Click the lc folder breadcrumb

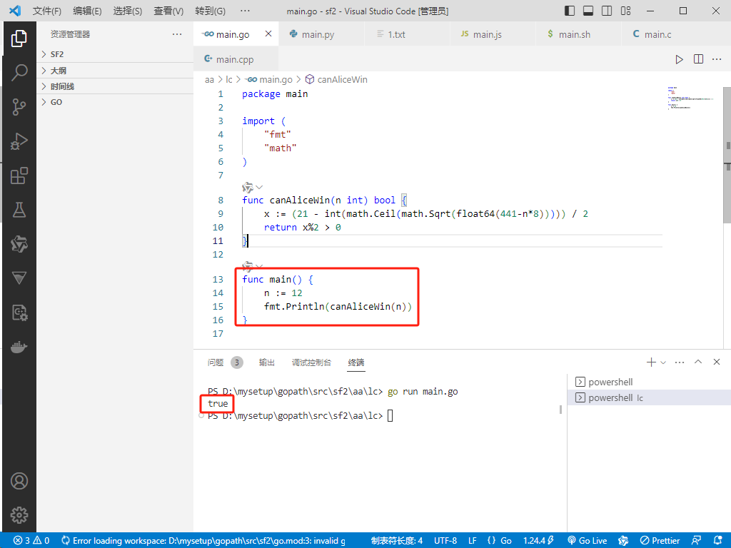[229, 80]
